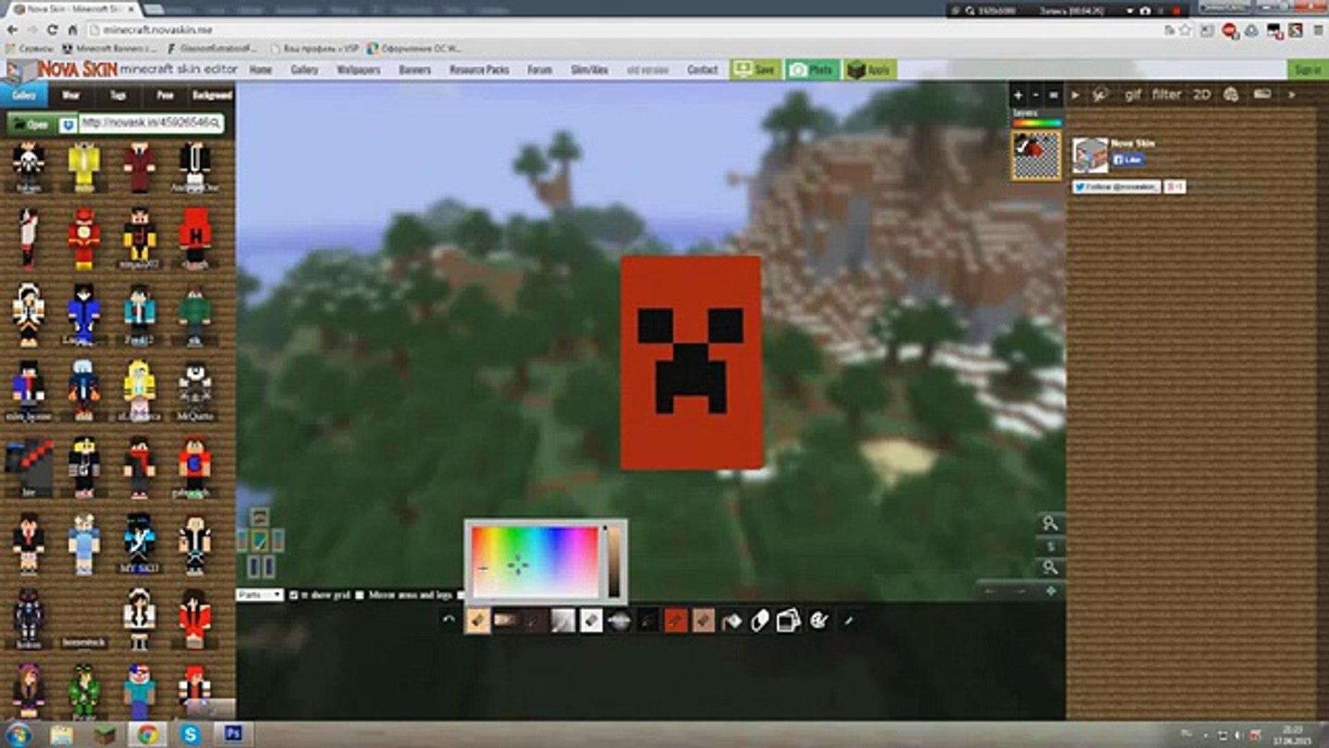Switch to the 2D view
Screen dimensions: 1329x748
[1202, 94]
